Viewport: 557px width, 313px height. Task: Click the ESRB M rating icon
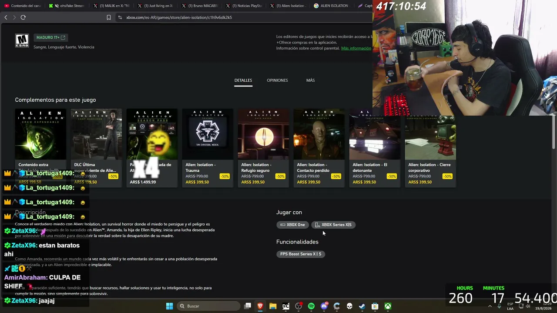(22, 41)
